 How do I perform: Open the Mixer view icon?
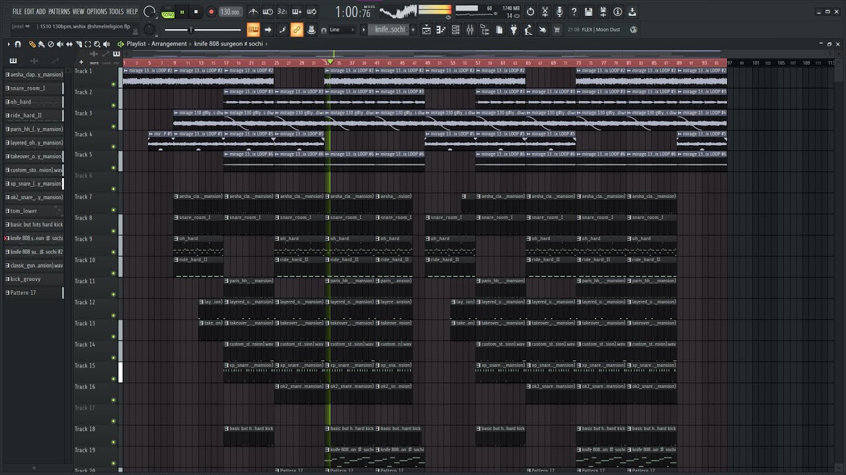470,30
